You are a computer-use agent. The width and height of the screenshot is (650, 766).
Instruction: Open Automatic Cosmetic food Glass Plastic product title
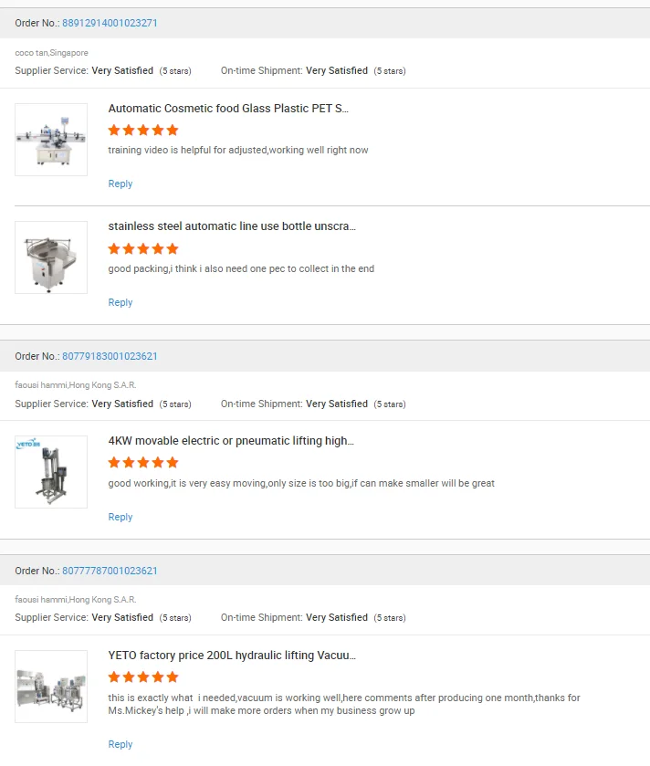point(228,109)
